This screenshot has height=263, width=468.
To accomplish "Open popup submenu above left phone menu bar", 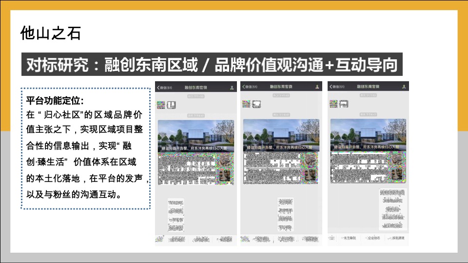I will click(x=175, y=215).
